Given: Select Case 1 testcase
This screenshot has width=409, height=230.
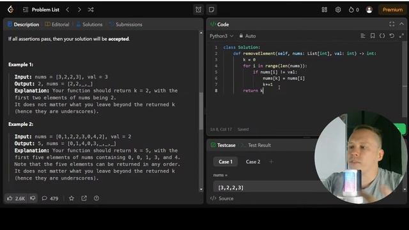Looking at the screenshot, I should point(226,162).
